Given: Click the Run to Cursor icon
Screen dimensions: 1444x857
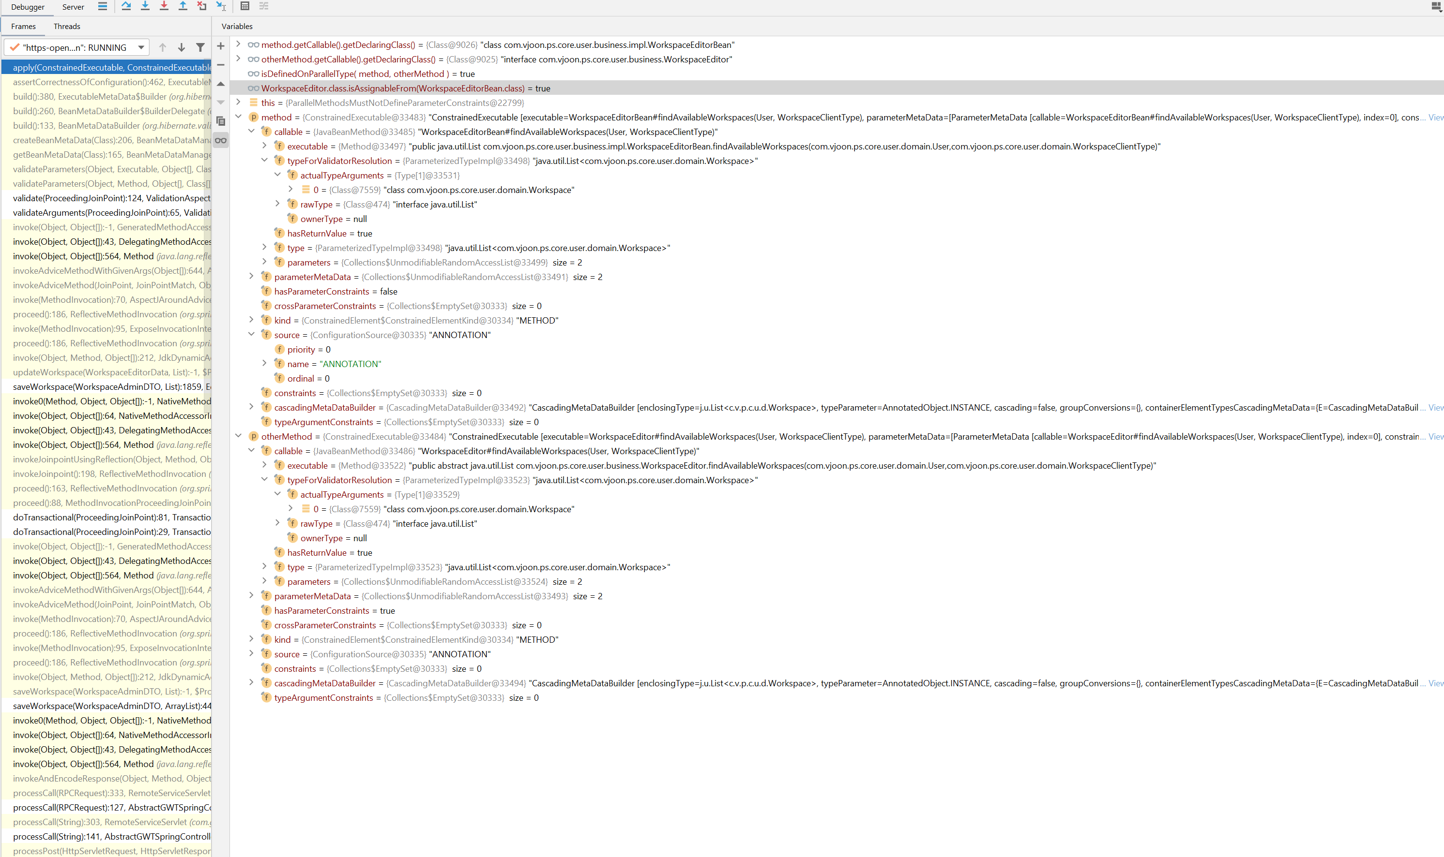Looking at the screenshot, I should coord(221,6).
